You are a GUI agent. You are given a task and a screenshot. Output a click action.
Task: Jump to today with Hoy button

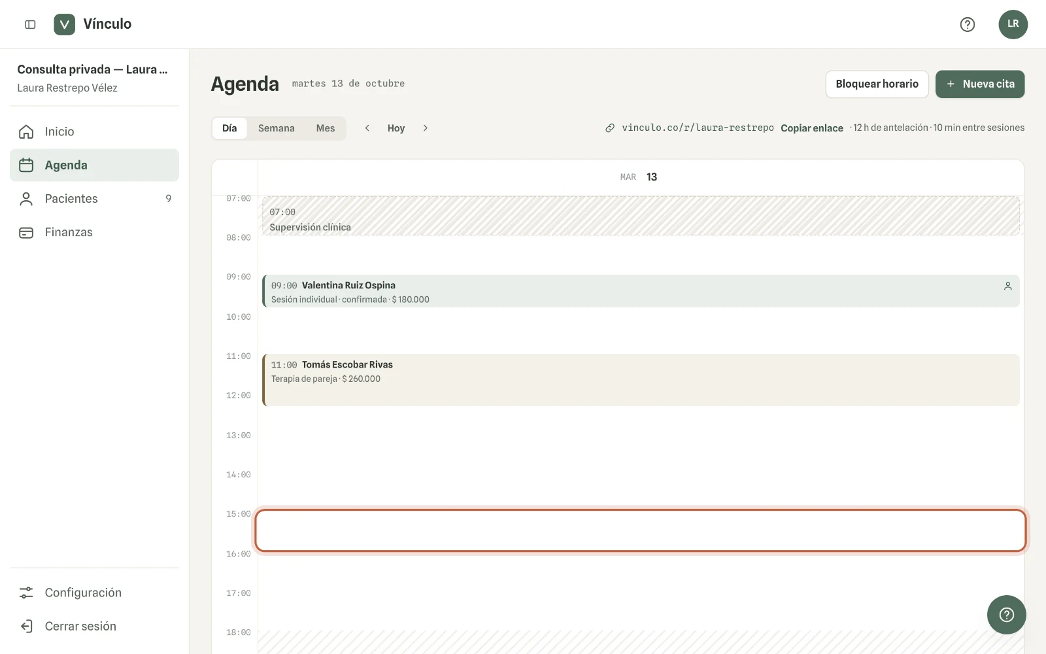pos(396,128)
